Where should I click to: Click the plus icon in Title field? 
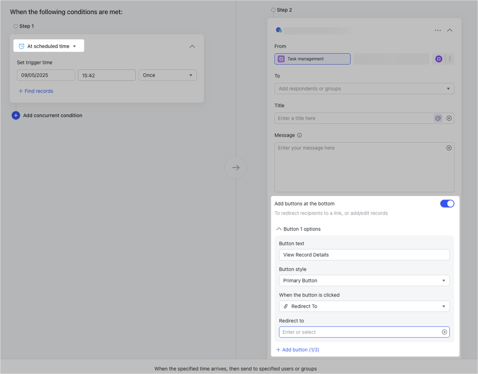coord(449,118)
